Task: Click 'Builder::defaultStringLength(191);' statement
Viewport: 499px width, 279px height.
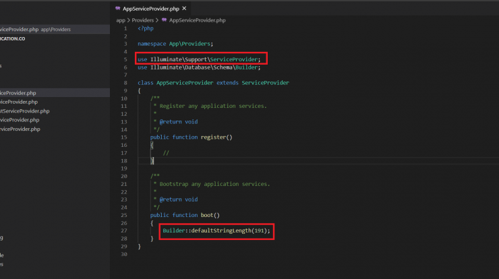Action: [216, 230]
